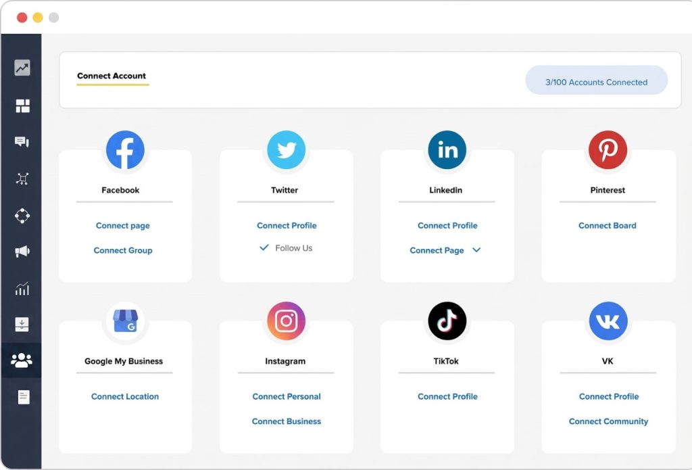Open the document notes sidebar icon
Image resolution: width=692 pixels, height=470 pixels.
click(24, 397)
